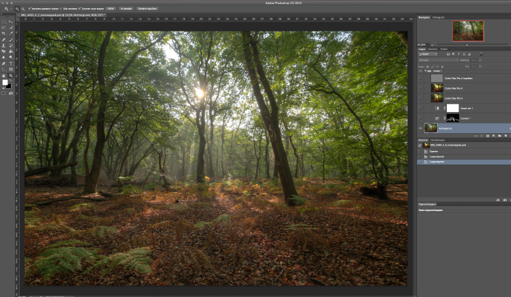Select the Blur tool

3,57
